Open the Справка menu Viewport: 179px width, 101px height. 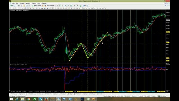(44, 3)
